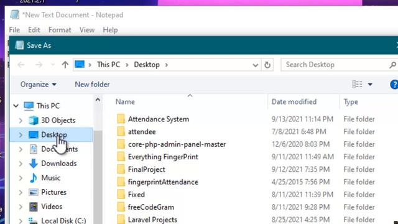Click the navigation pane scroll-up arrow

click(98, 100)
